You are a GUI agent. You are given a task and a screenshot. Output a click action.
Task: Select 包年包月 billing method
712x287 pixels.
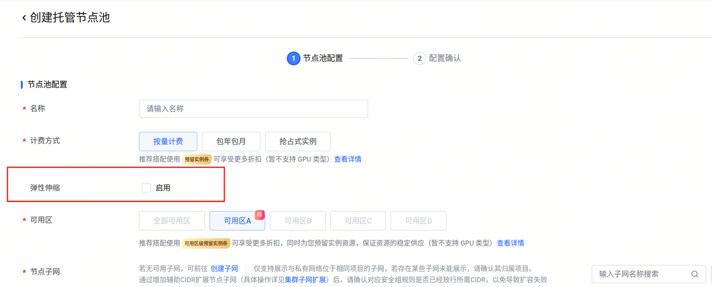(231, 141)
